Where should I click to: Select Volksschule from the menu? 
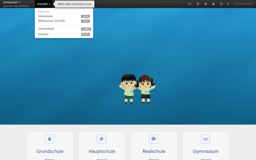coord(64,16)
